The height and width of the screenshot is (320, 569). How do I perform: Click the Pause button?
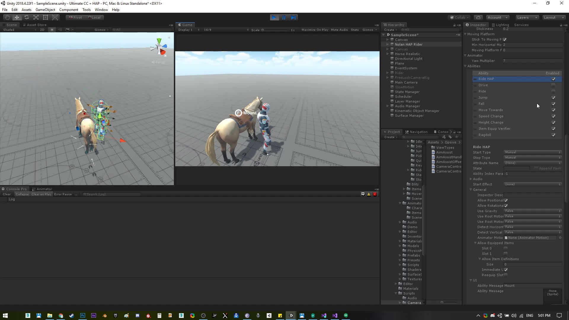coord(284,17)
